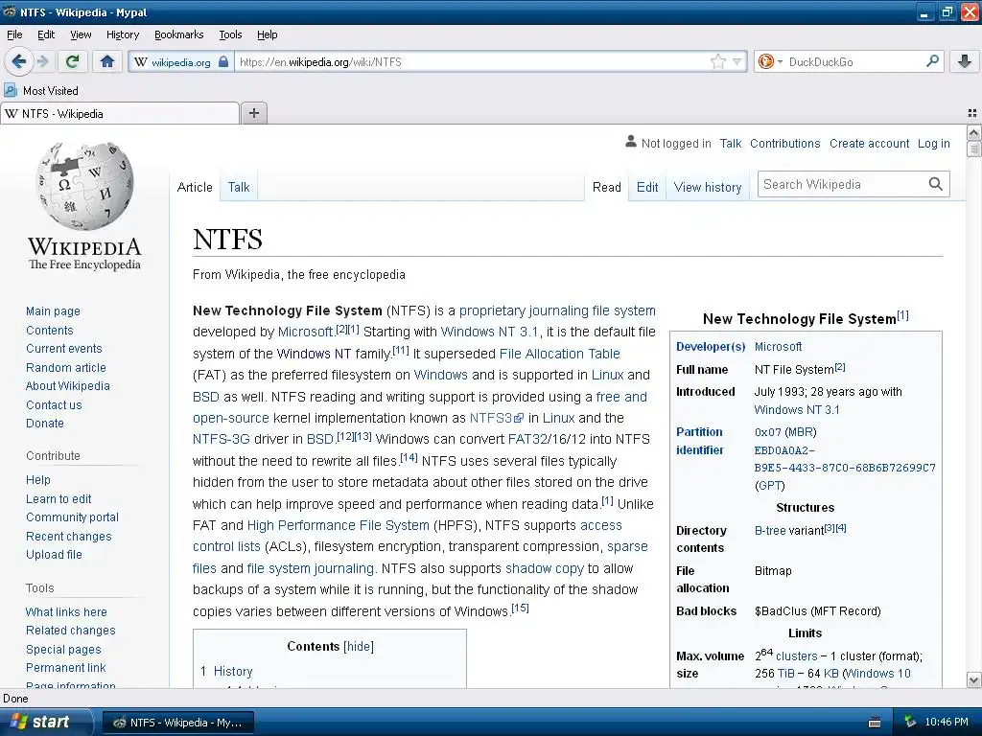982x736 pixels.
Task: Reload the page with the refresh icon
Action: tap(73, 61)
